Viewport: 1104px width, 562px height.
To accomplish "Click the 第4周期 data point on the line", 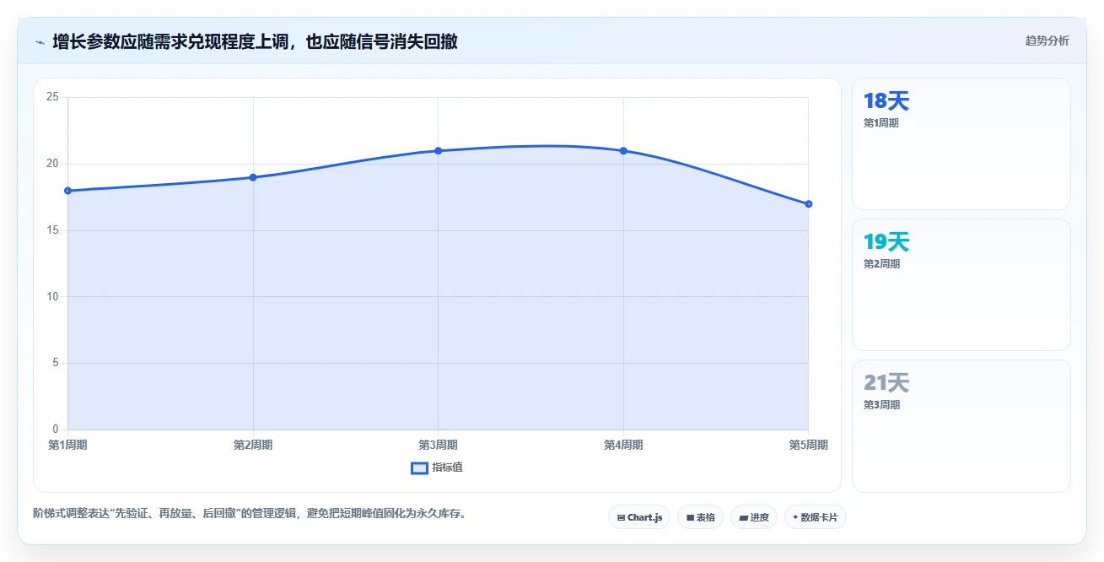I will (x=623, y=151).
